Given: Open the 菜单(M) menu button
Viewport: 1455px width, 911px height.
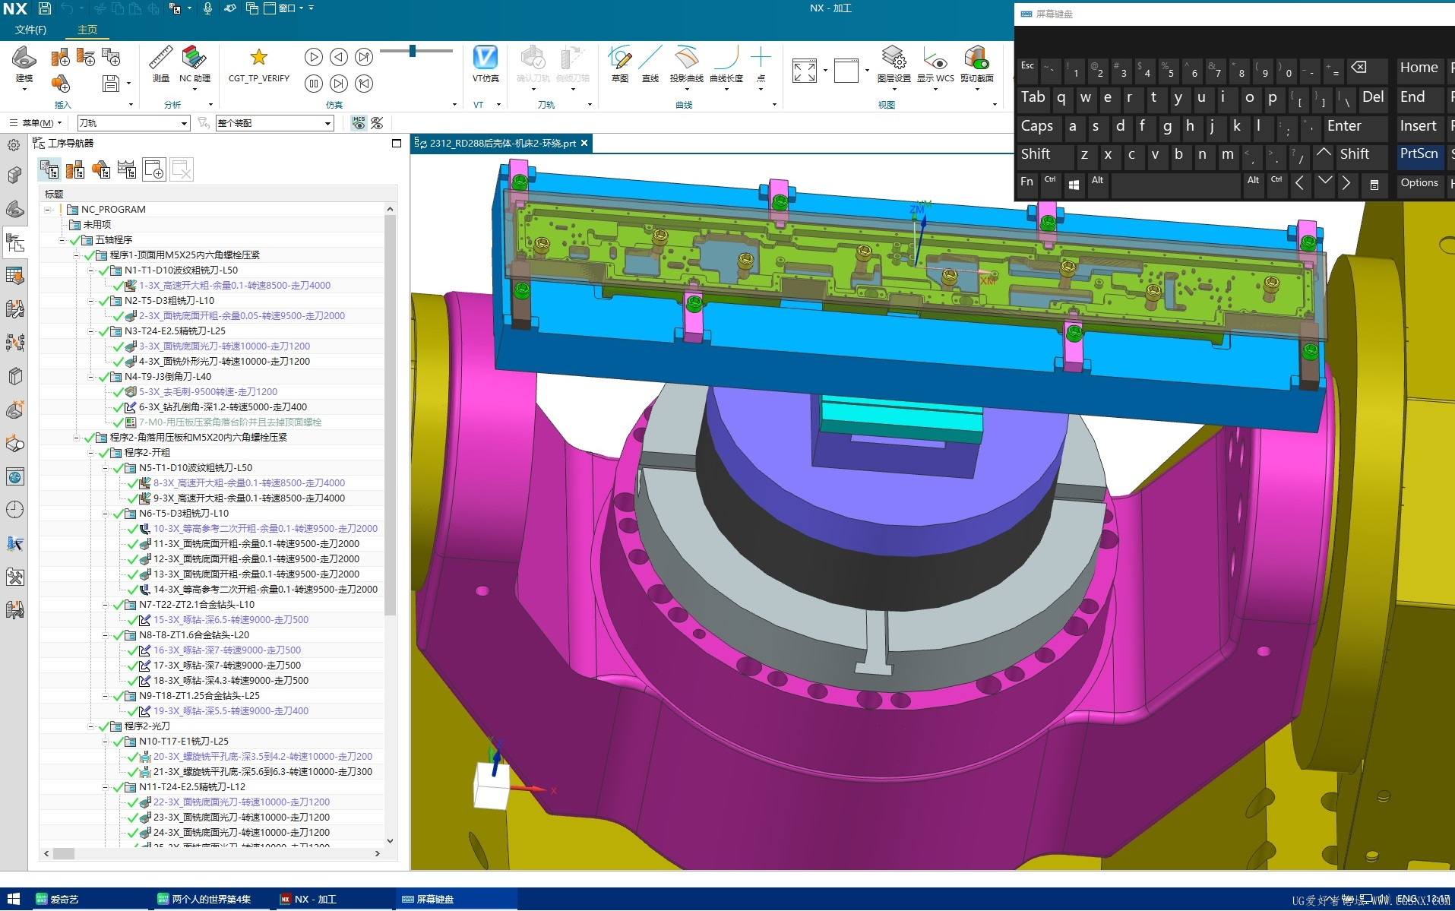Looking at the screenshot, I should 36,123.
